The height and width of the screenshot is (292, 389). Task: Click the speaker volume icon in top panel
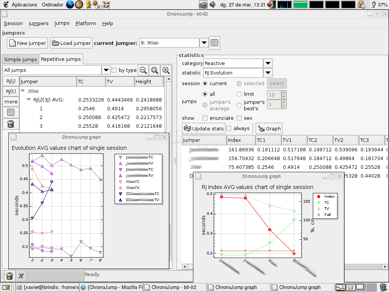click(212, 5)
